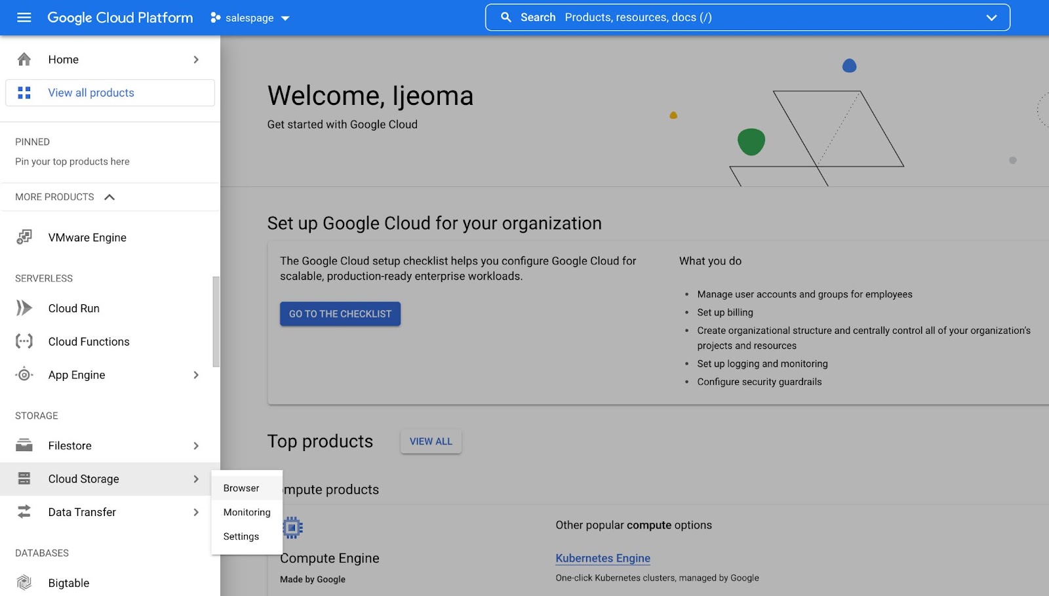
Task: Click the Bigtable icon
Action: tap(24, 582)
